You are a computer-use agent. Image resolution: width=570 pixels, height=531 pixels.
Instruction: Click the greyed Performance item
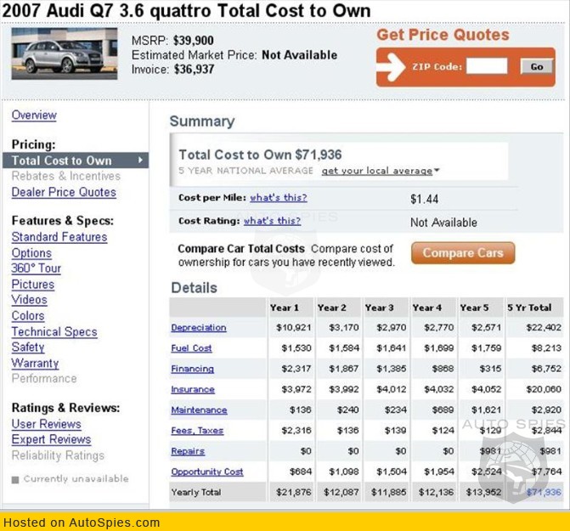pyautogui.click(x=44, y=379)
